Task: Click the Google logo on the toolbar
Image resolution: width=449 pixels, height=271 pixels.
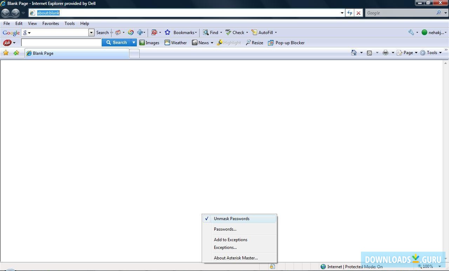Action: coord(11,33)
